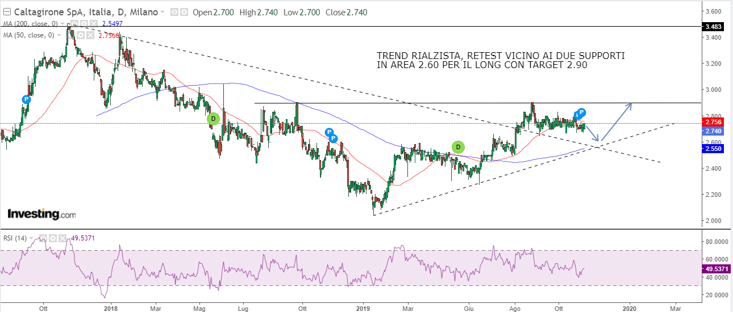733x312 pixels.
Task: Toggle visibility of the RSI (14) indicator
Action: [x=43, y=238]
